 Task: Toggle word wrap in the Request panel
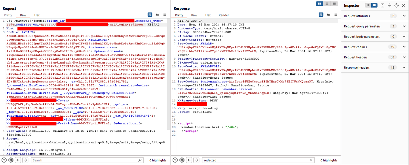click(x=150, y=14)
